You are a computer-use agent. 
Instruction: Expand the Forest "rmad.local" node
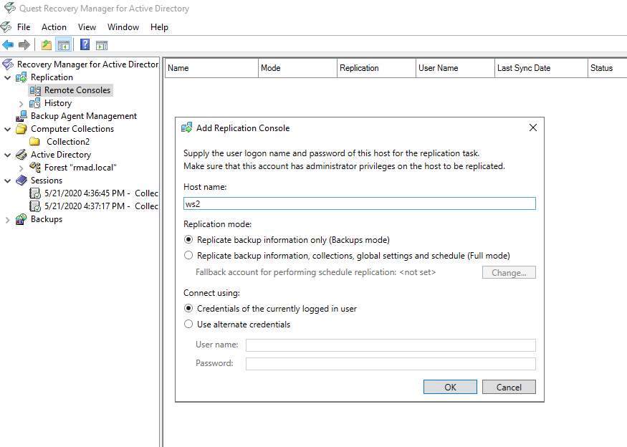point(20,167)
